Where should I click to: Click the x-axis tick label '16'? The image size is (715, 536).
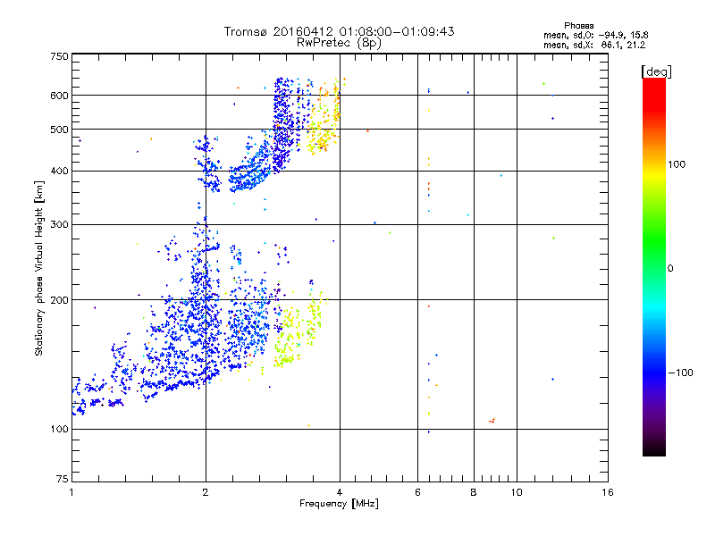tap(608, 492)
